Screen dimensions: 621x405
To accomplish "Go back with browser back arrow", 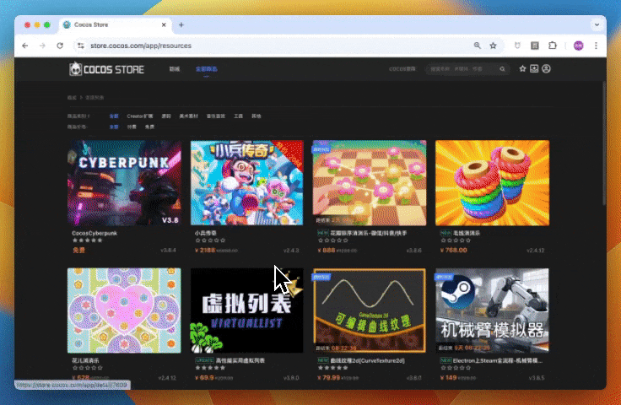I will point(25,46).
